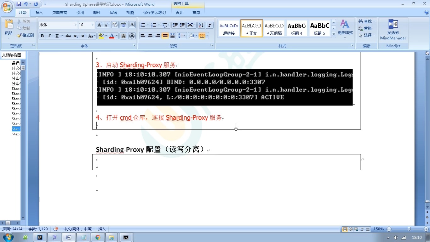Grow font size with the large A icon
The width and height of the screenshot is (430, 242).
[100, 25]
